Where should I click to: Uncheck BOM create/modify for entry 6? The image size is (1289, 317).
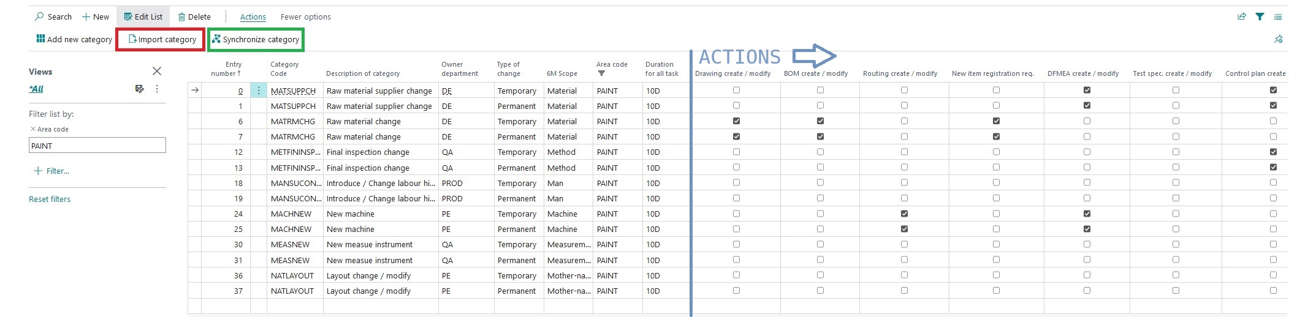click(820, 121)
